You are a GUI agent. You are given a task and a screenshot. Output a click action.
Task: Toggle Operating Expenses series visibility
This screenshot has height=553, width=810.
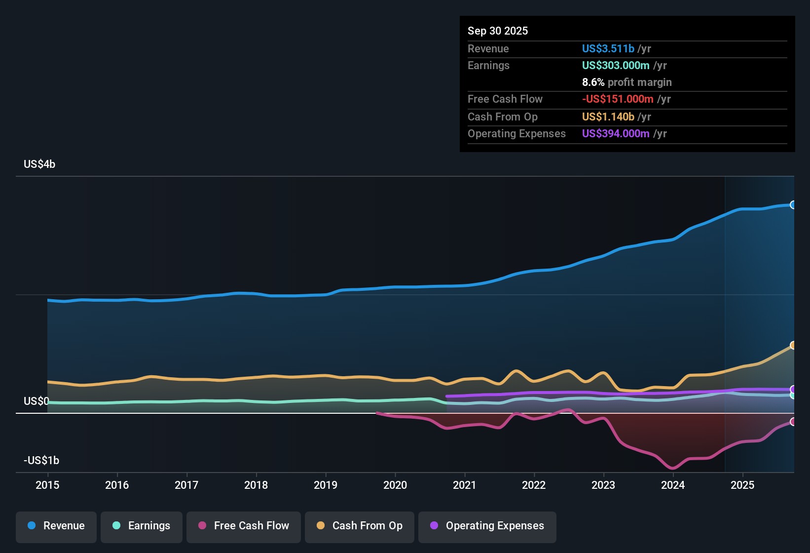pyautogui.click(x=487, y=526)
